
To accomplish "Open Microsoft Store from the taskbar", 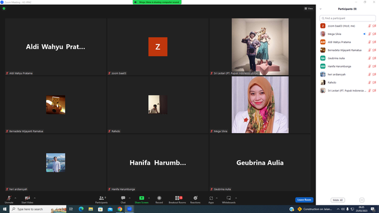I will [100, 209].
